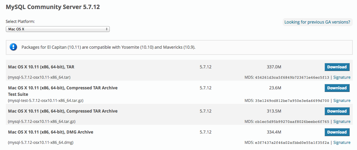Download the 313.5M Compressed TAR Archive
This screenshot has height=150, width=357.
click(337, 111)
